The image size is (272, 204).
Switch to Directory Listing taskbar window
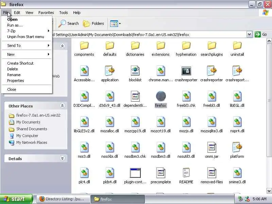click(x=63, y=199)
